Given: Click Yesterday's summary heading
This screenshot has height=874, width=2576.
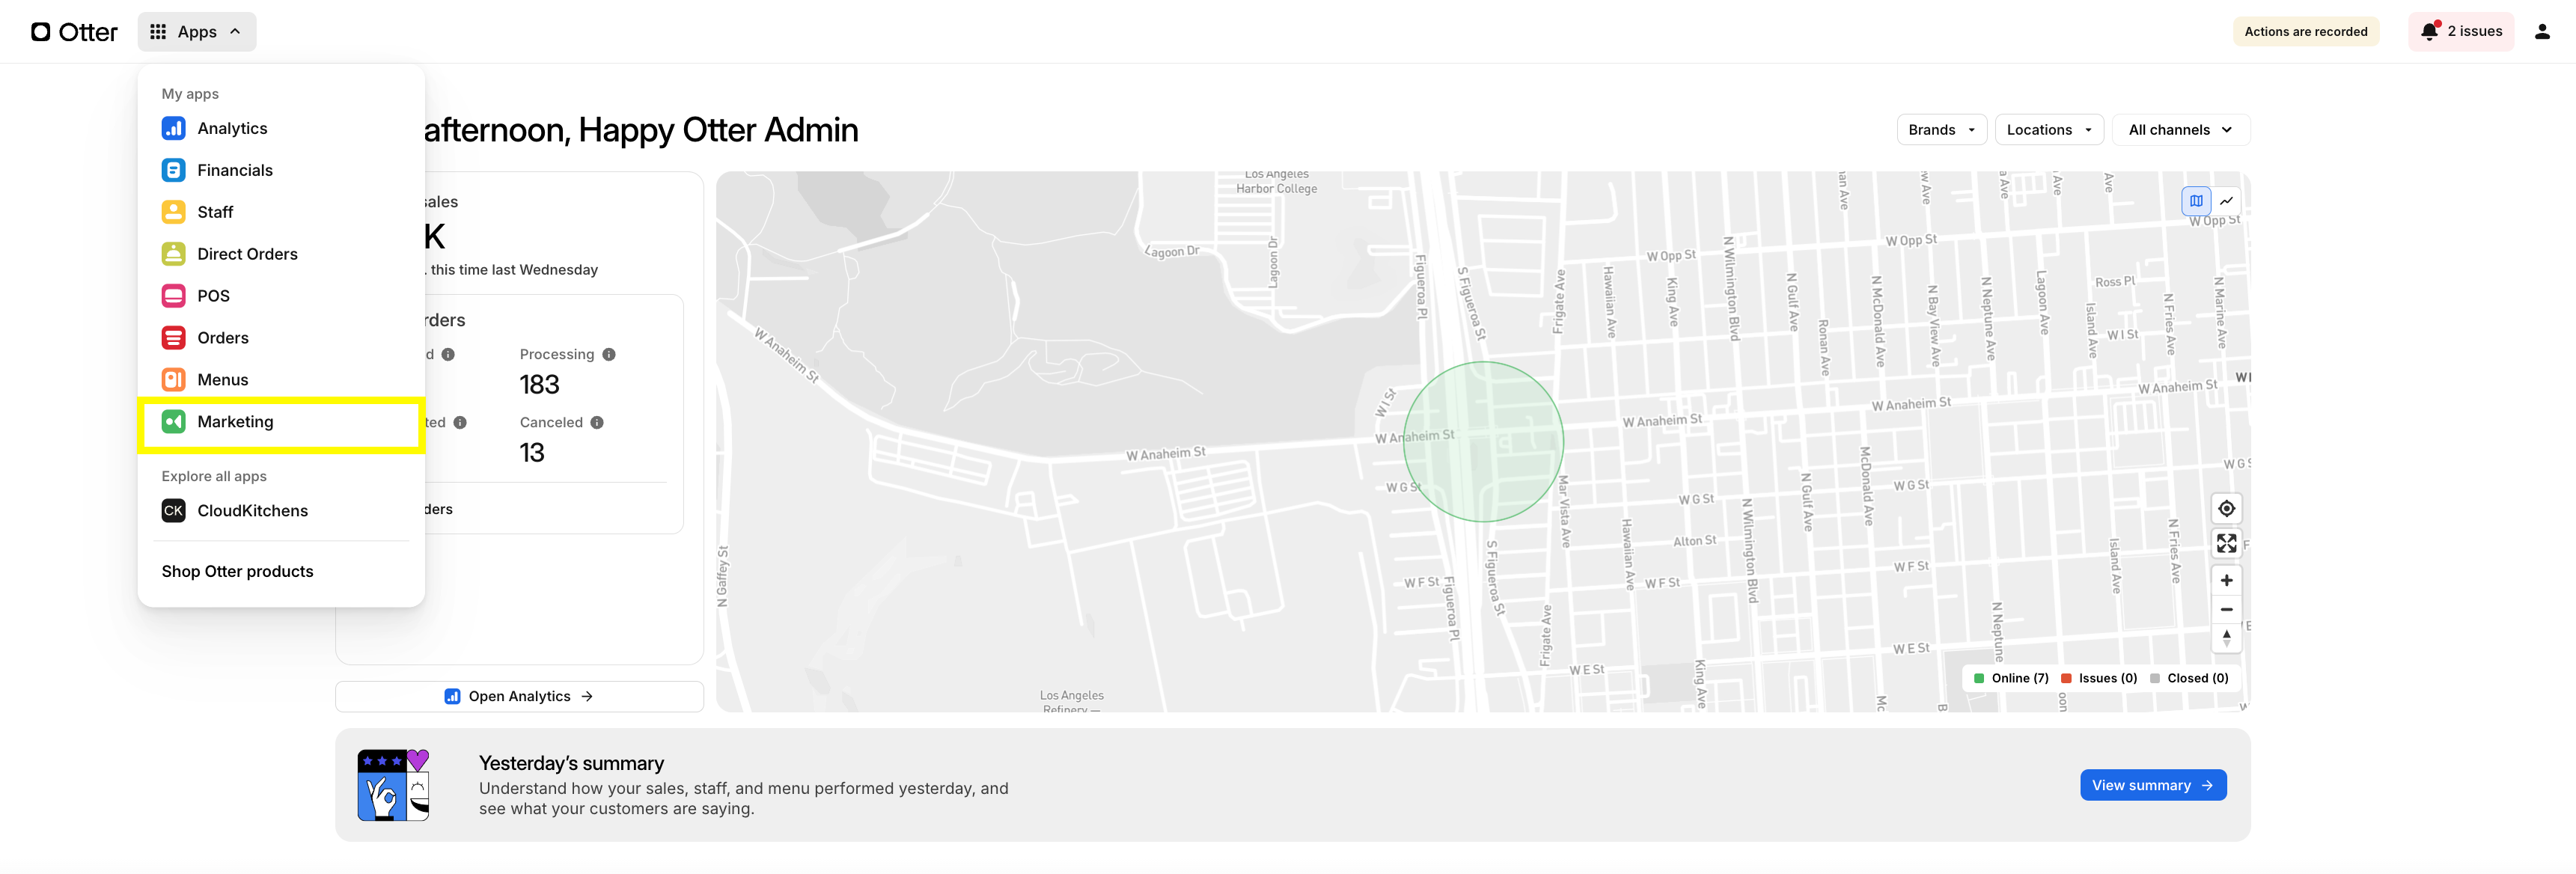Looking at the screenshot, I should pos(571,763).
